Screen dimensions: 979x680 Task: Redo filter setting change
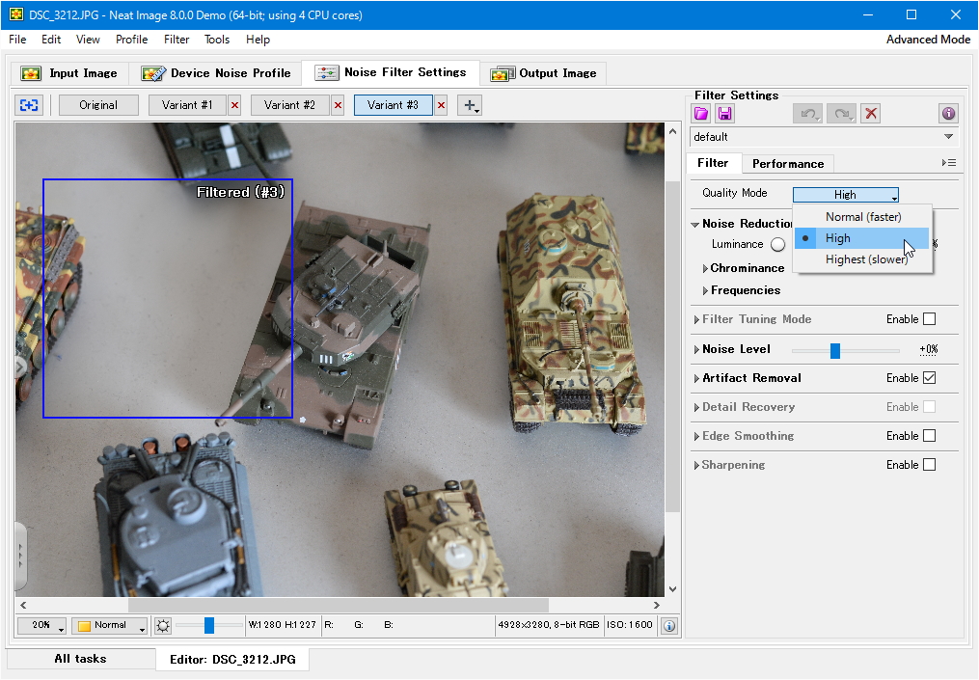(842, 114)
